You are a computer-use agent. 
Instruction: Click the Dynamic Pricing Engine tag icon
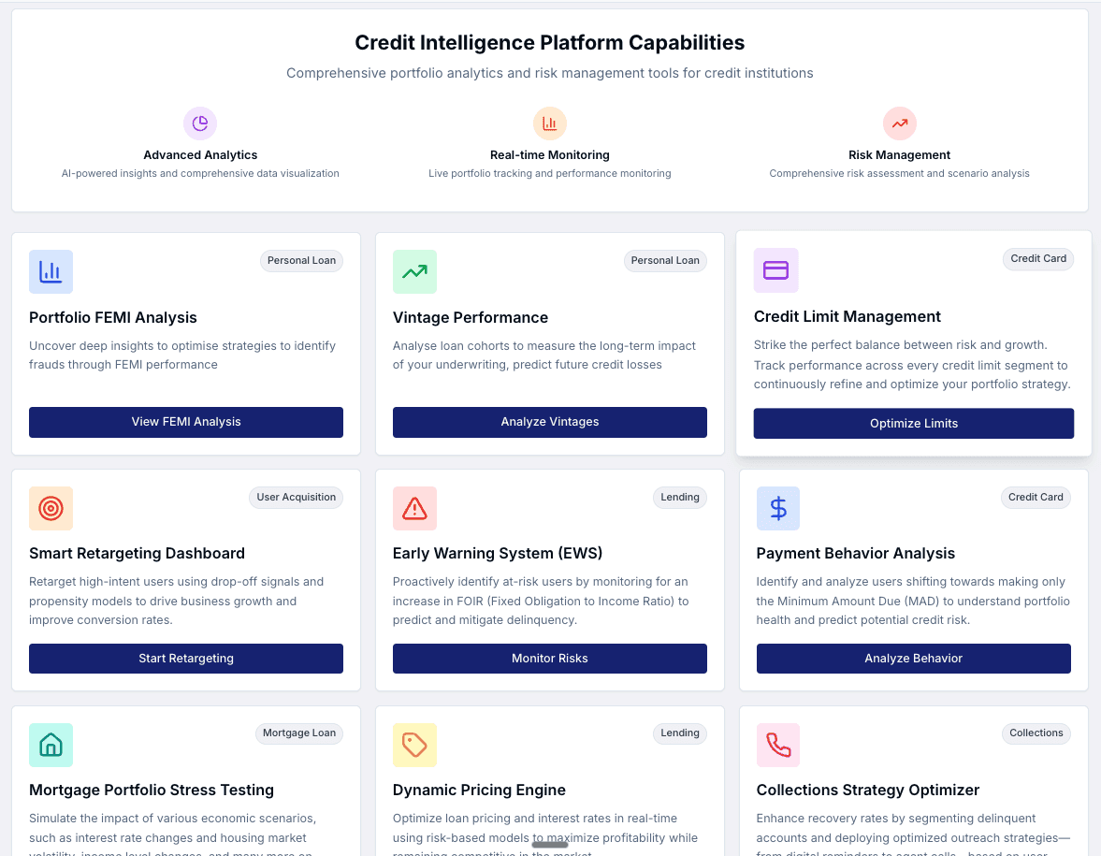[414, 745]
